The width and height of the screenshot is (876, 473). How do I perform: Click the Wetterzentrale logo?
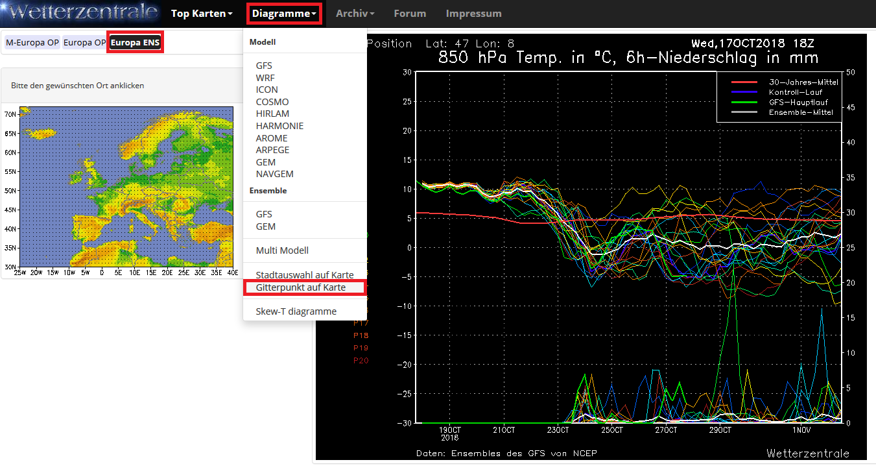(x=80, y=12)
